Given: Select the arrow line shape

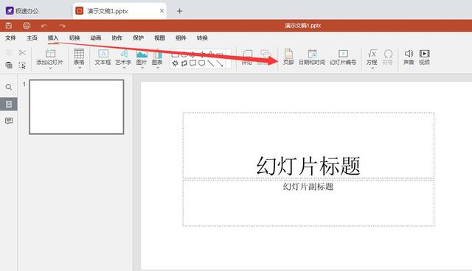Looking at the screenshot, I should (220, 63).
